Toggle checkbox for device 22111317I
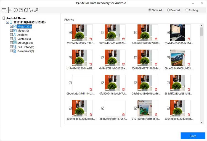The width and height of the screenshot is (207, 141). click(7, 22)
